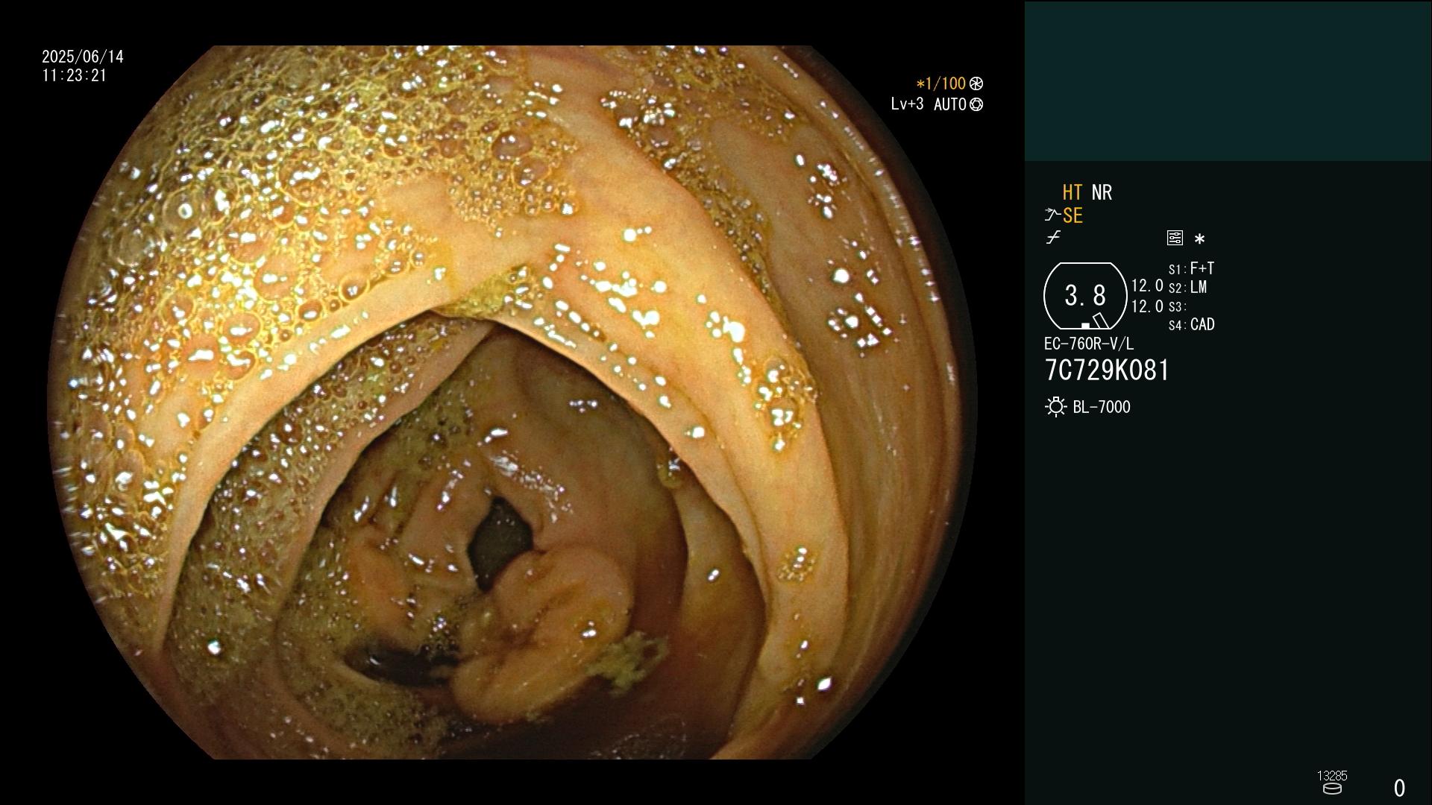
Task: Click the date 2025/06/14
Action: coord(83,57)
